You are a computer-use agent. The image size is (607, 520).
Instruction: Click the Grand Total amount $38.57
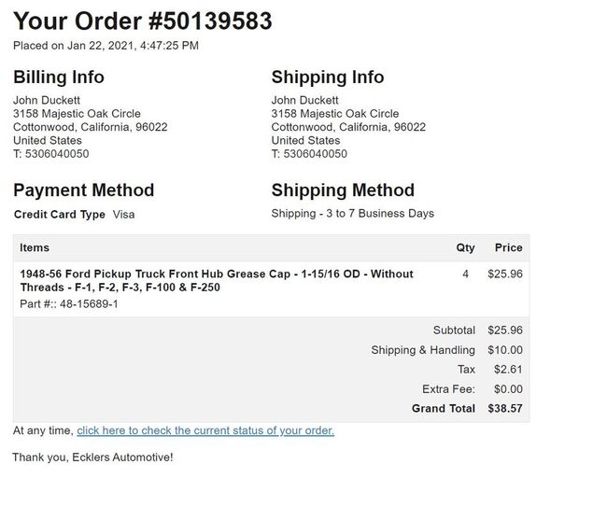click(505, 409)
